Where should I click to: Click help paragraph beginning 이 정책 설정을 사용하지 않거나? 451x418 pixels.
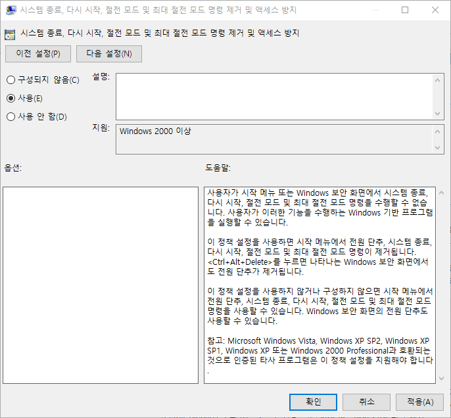pos(320,306)
